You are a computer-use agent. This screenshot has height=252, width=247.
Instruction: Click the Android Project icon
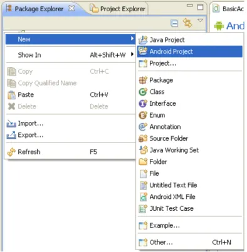click(143, 51)
